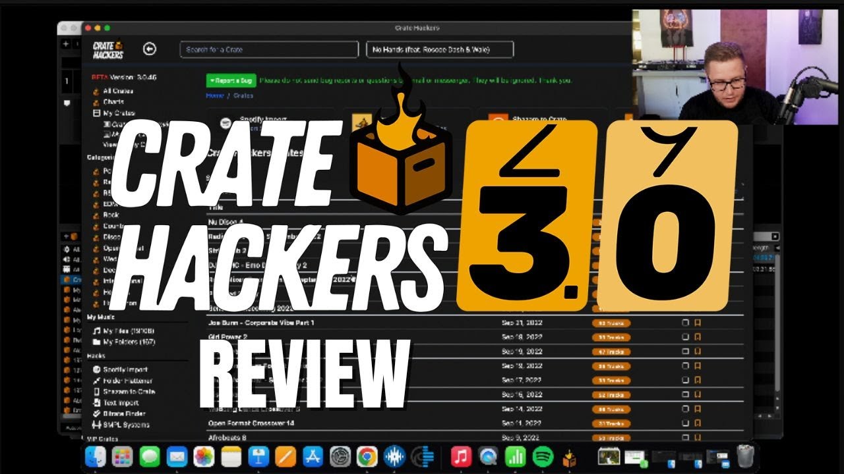The height and width of the screenshot is (474, 844).
Task: Open the Report a Bug dropdown button
Action: pos(231,80)
